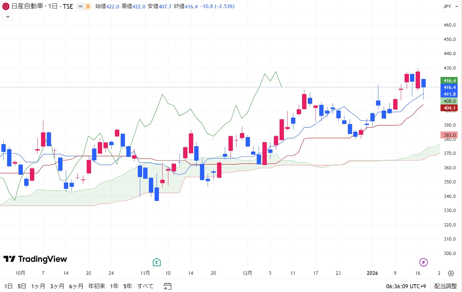Enable 配当調整 dividend adjustment
462x292 pixels.
tap(446, 286)
